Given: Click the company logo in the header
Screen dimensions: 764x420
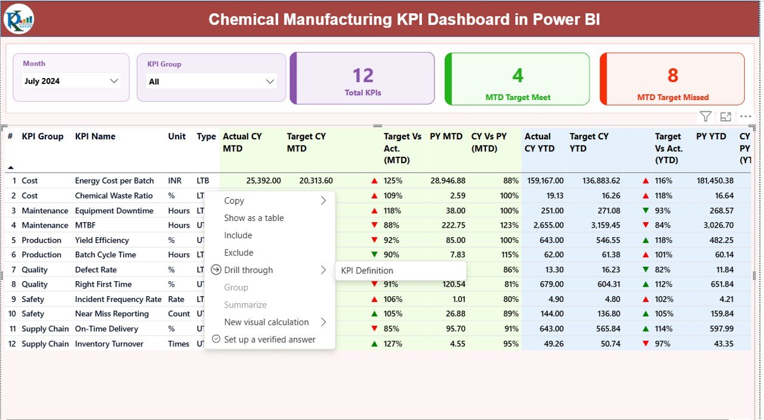Looking at the screenshot, I should (19, 18).
